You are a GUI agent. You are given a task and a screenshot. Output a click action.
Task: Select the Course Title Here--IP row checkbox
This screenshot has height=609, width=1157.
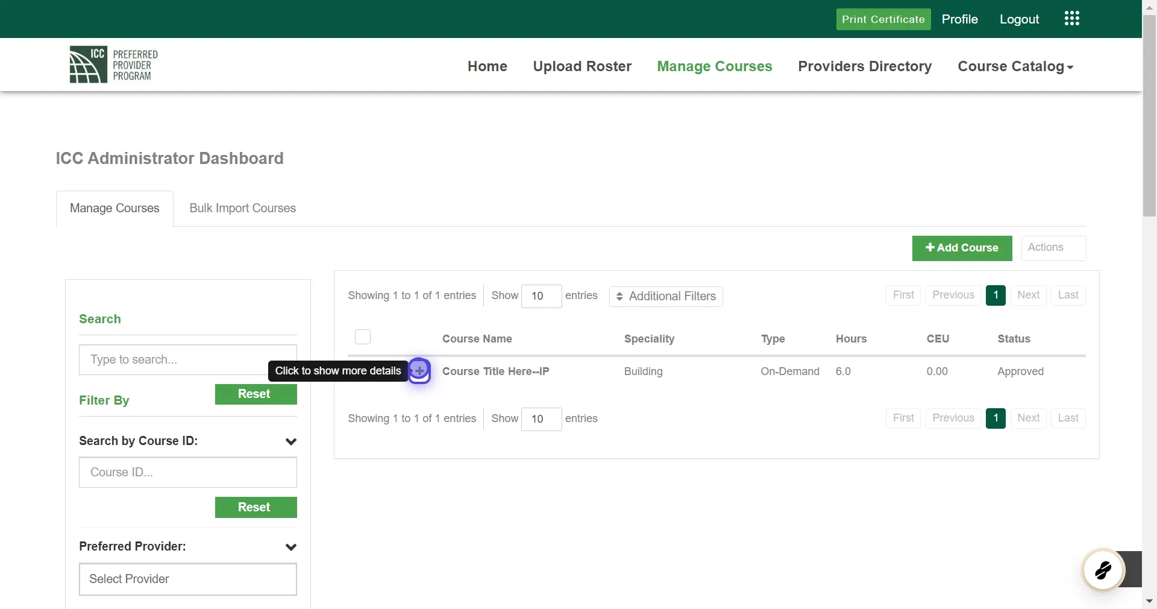point(362,371)
